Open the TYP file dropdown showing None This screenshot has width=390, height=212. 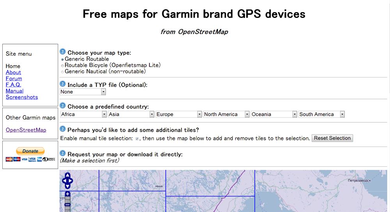(x=83, y=92)
